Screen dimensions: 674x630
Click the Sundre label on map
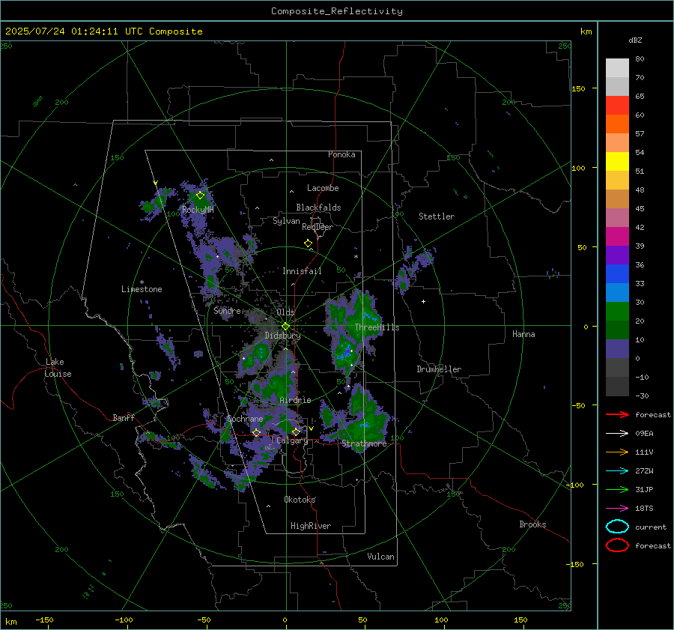coord(227,310)
